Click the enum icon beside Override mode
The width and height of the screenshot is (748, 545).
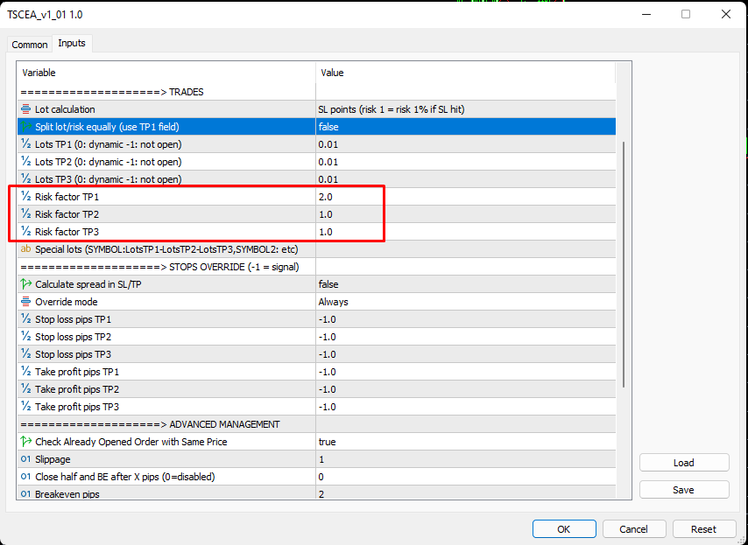click(25, 302)
